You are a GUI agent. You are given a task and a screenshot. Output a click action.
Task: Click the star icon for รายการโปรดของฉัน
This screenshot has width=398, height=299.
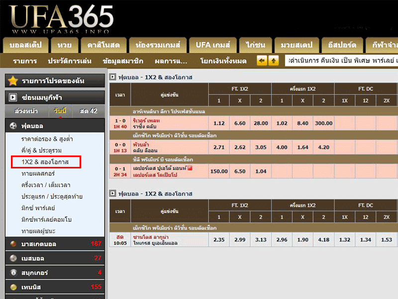pos(13,81)
